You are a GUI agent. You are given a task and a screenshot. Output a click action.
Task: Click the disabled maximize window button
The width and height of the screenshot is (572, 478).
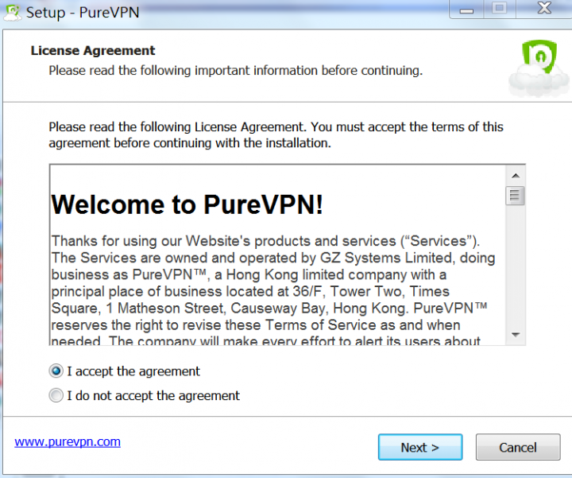[500, 9]
